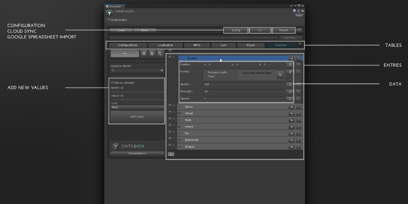Tick the checkbox for the Moth entry
The width and height of the screenshot is (408, 204).
170,119
